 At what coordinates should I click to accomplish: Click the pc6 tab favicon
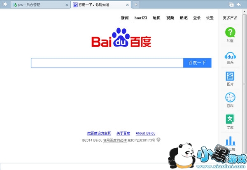(15, 5)
